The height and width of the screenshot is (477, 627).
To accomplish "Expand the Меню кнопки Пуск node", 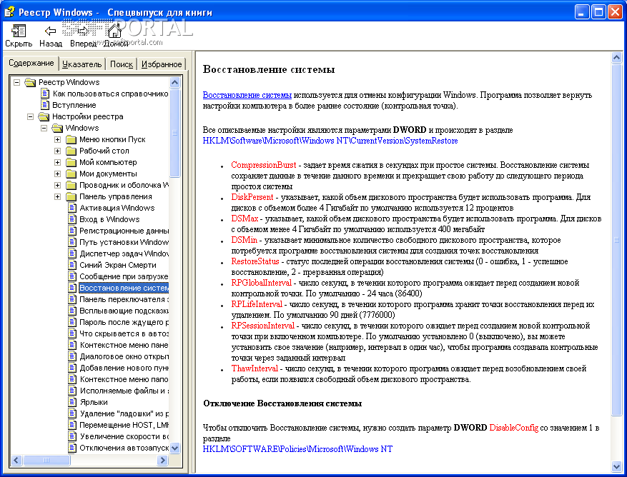I will (x=58, y=139).
